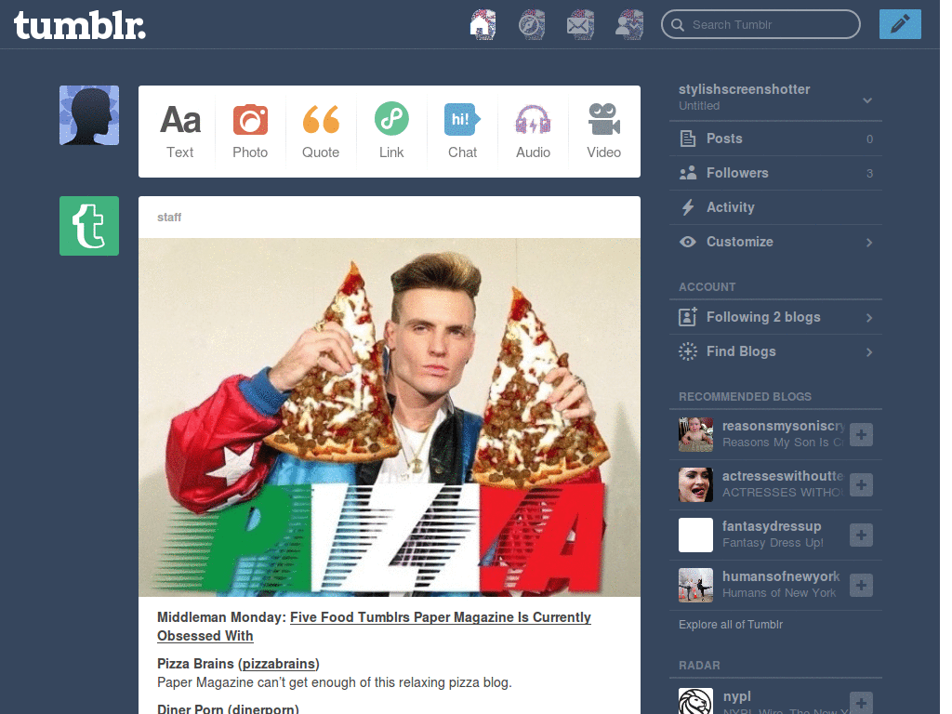
Task: Create a new Chat post
Action: (x=462, y=132)
